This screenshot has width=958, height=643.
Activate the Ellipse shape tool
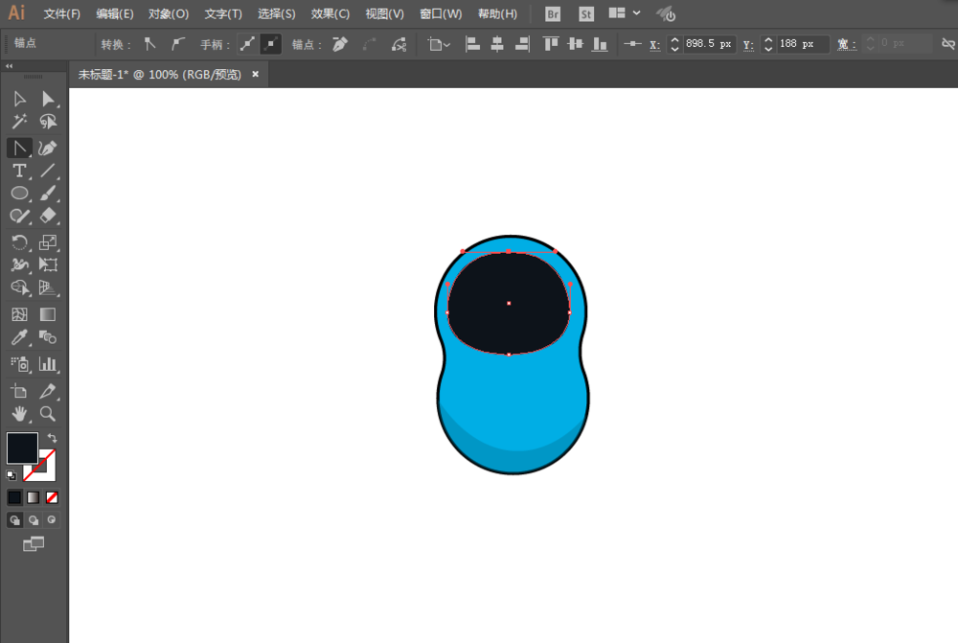coord(19,194)
